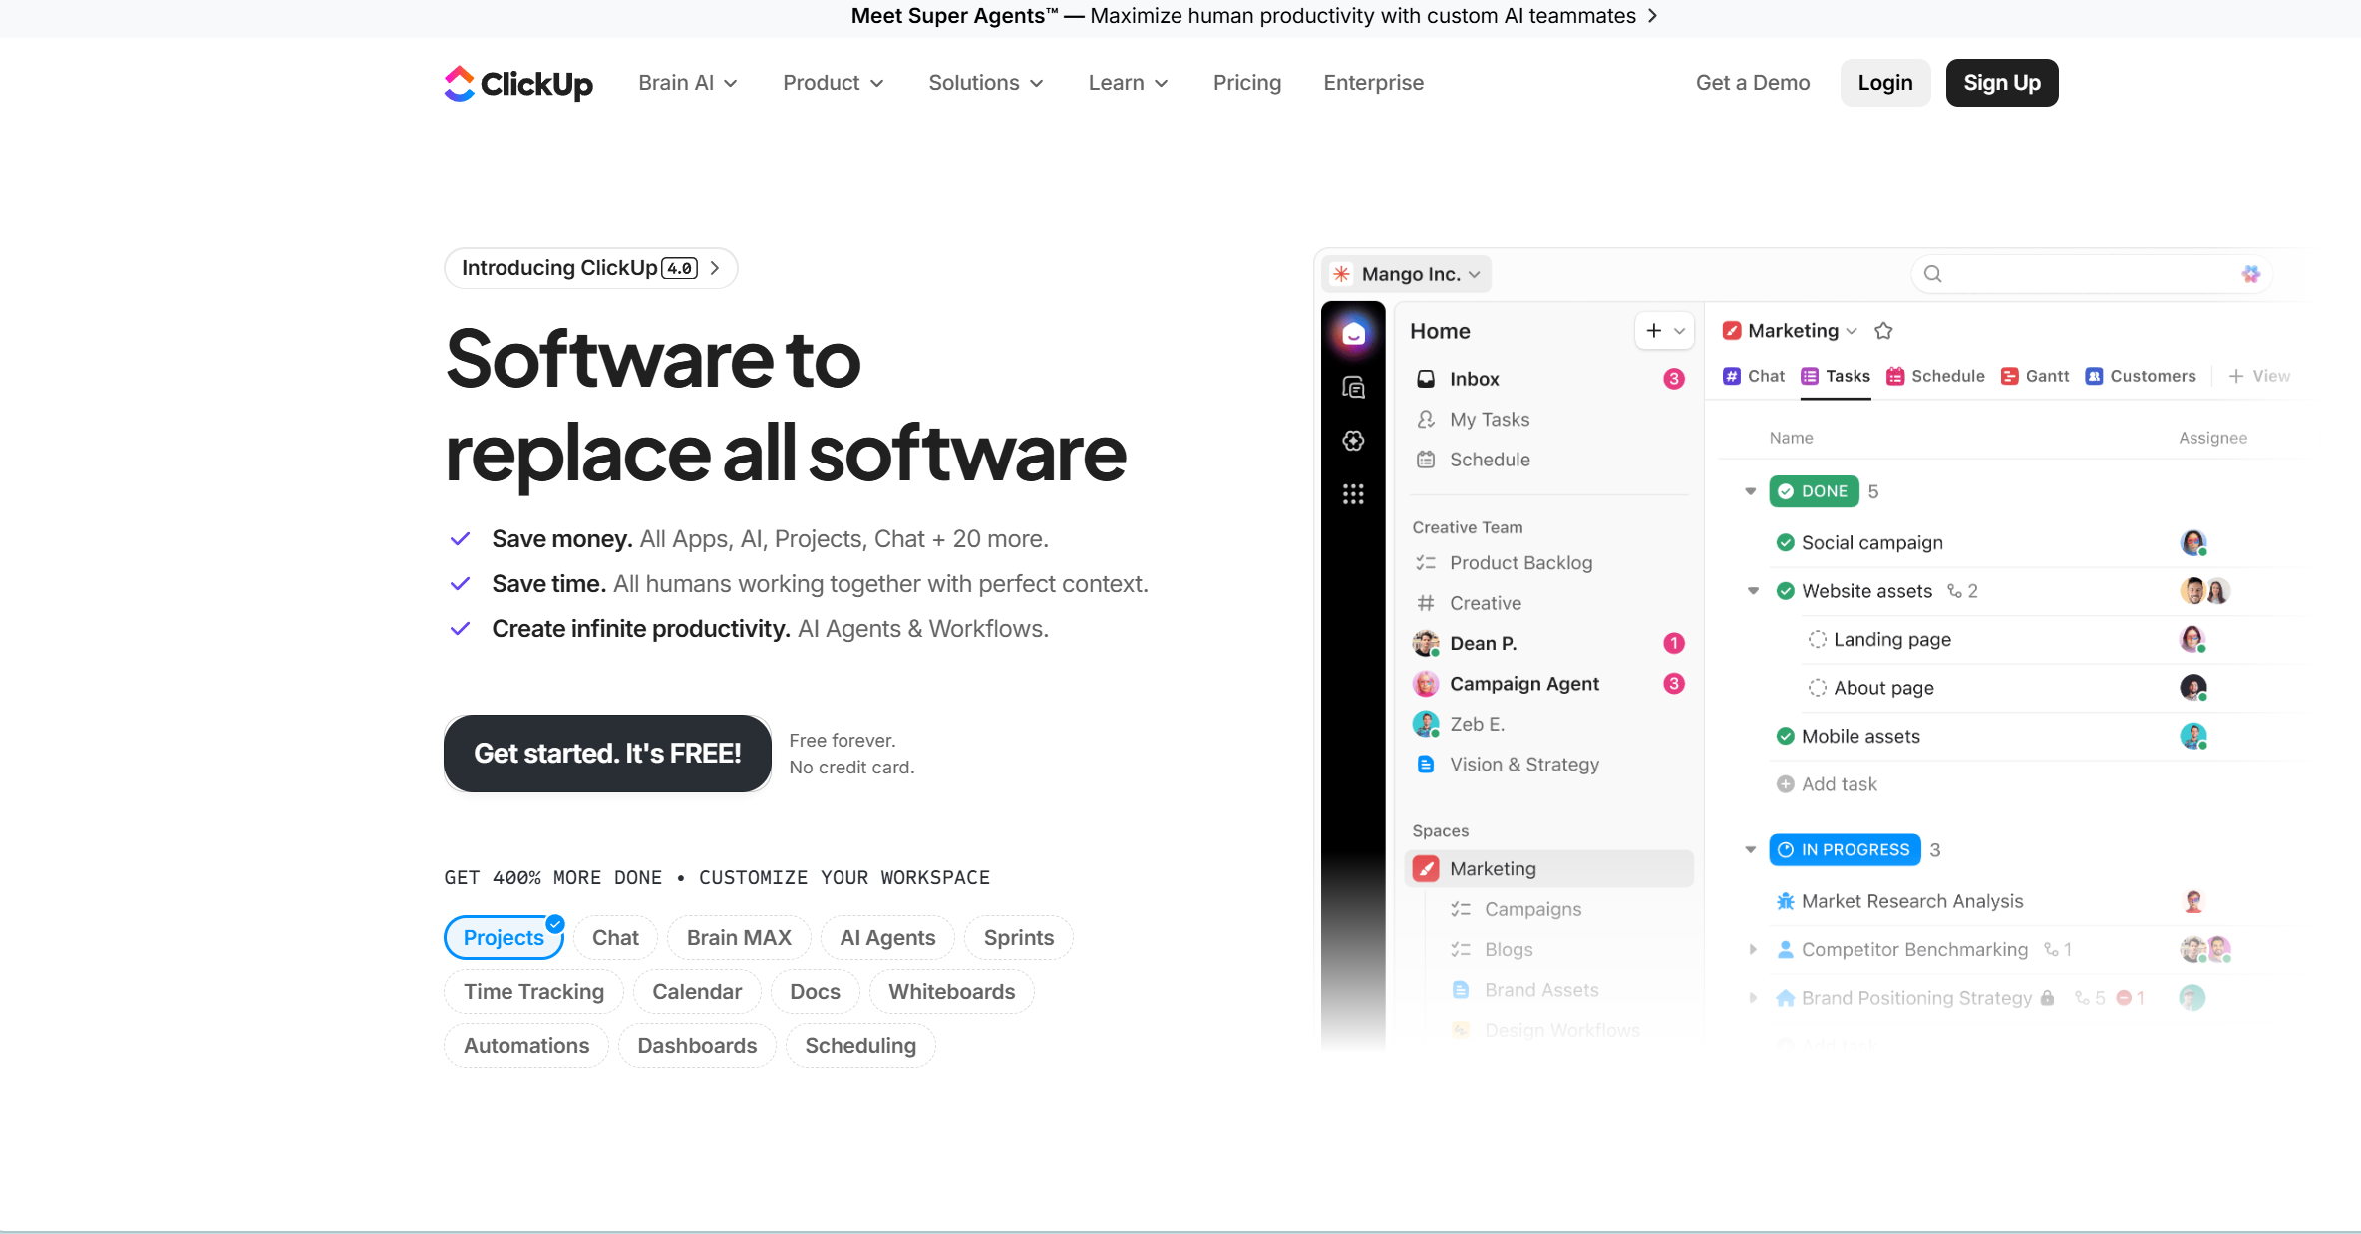Click the search magnifier icon
2361x1234 pixels.
[1932, 274]
